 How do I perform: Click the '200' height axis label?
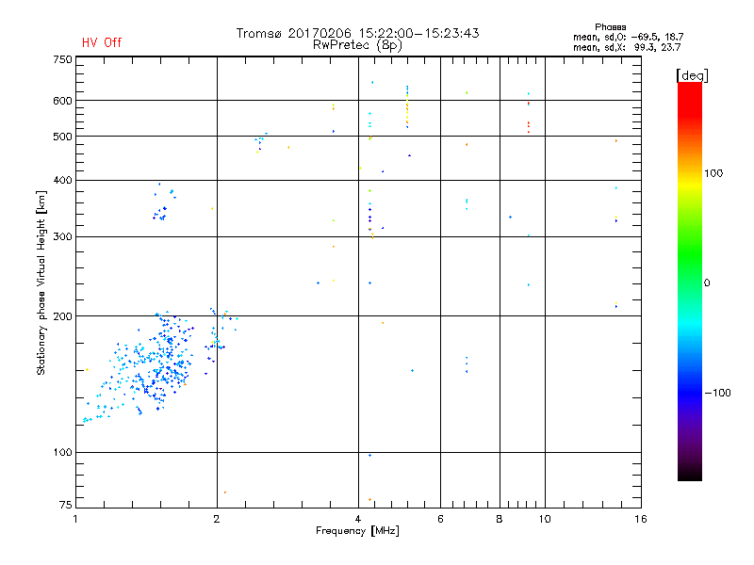coord(62,316)
